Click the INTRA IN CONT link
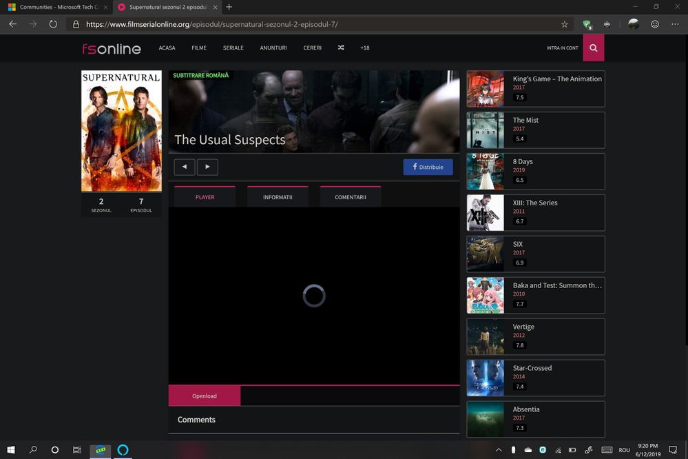Image resolution: width=688 pixels, height=459 pixels. tap(561, 48)
